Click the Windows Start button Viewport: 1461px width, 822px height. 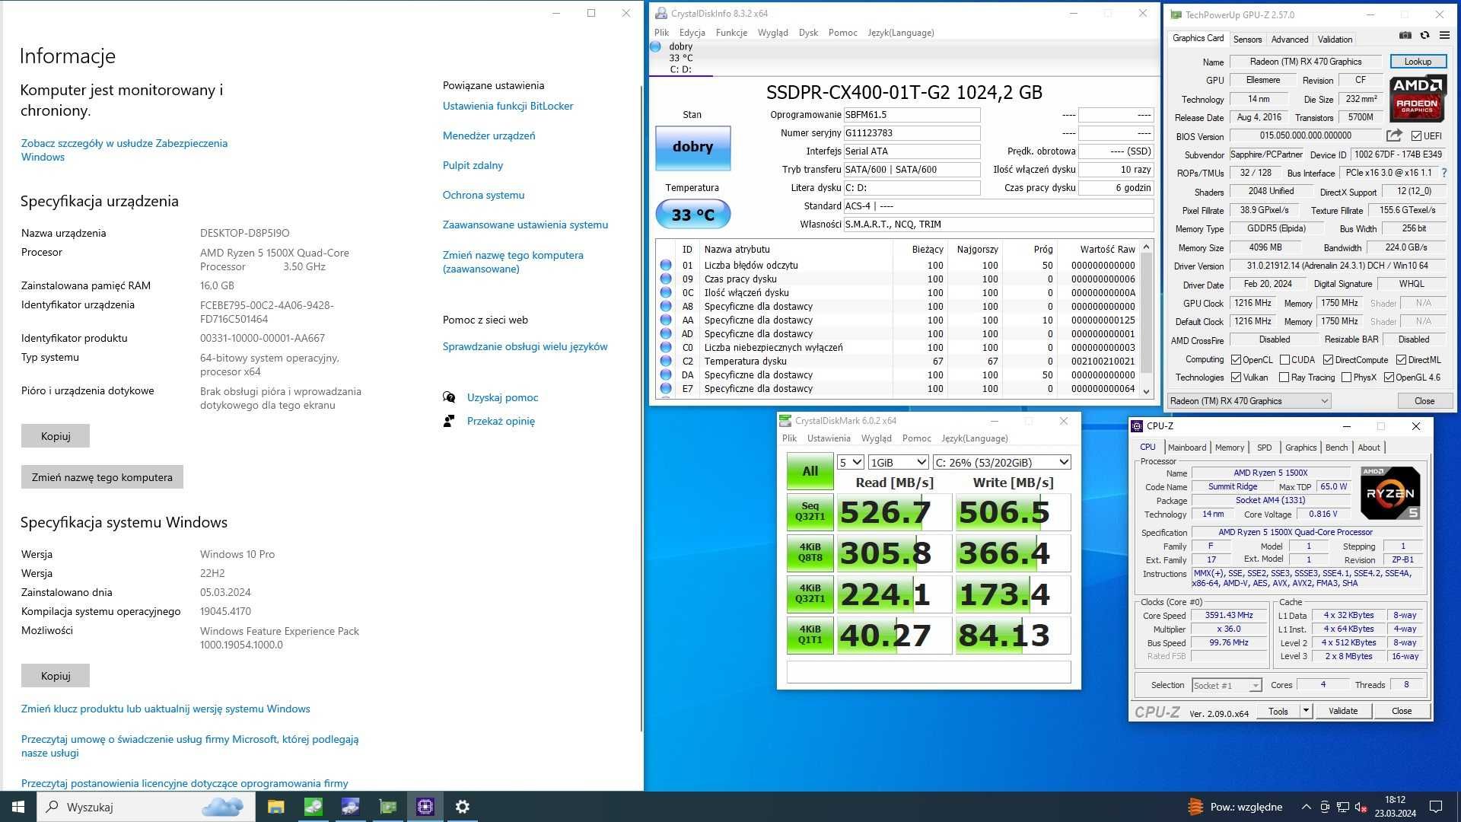pyautogui.click(x=18, y=807)
